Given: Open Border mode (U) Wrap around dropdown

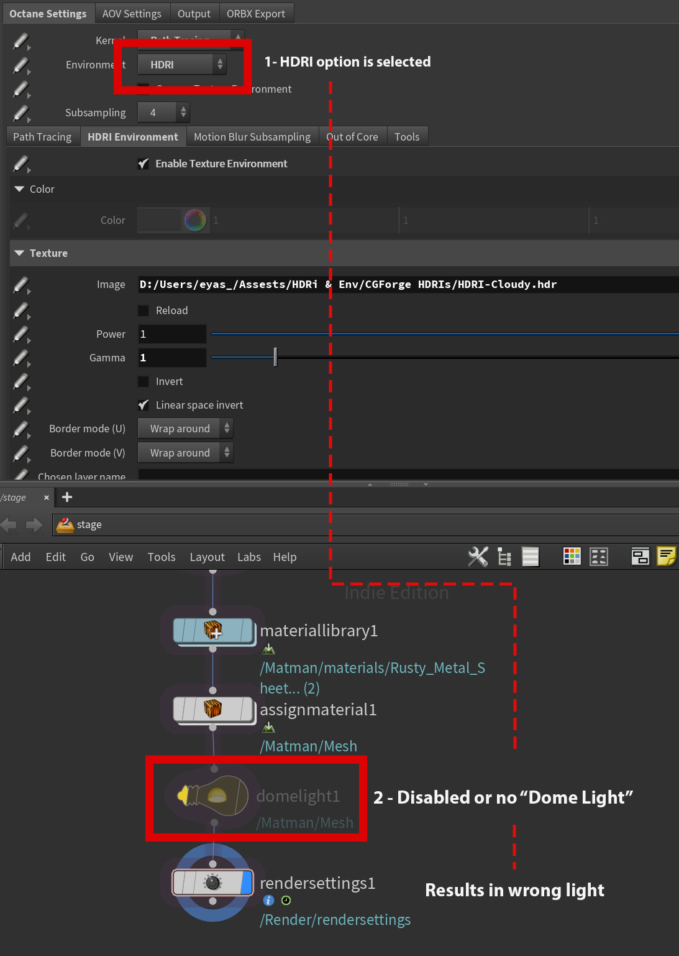Looking at the screenshot, I should [x=185, y=429].
